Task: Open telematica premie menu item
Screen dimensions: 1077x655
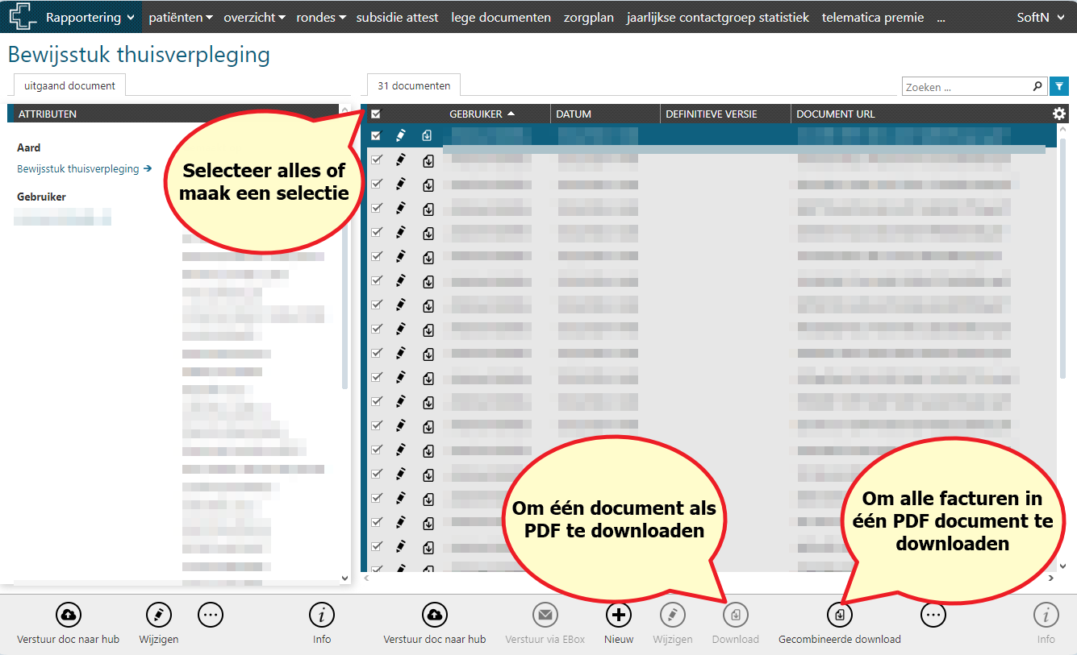Action: 873,17
